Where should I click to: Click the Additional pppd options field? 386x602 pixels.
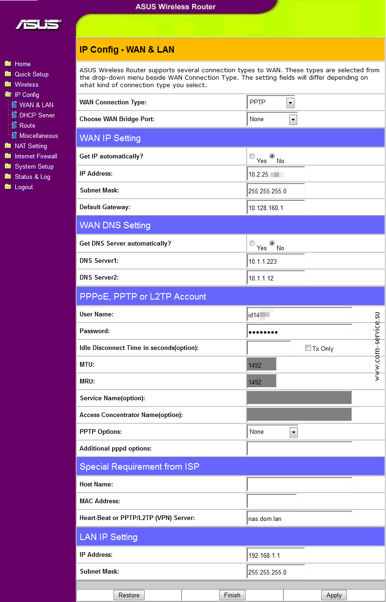(299, 449)
